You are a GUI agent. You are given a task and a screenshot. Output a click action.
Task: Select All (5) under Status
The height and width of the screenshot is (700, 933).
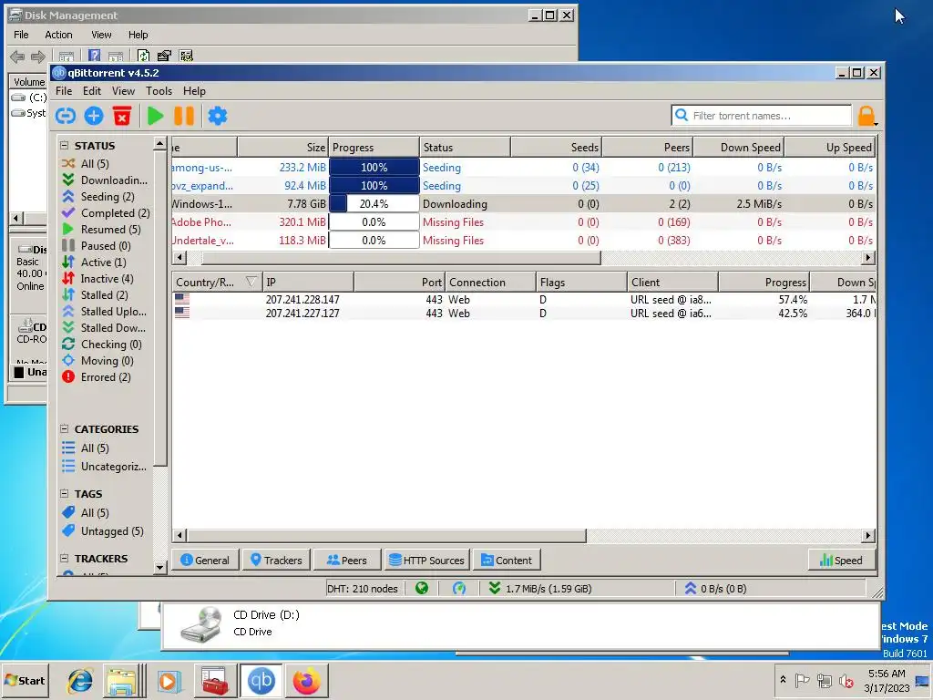(x=86, y=164)
